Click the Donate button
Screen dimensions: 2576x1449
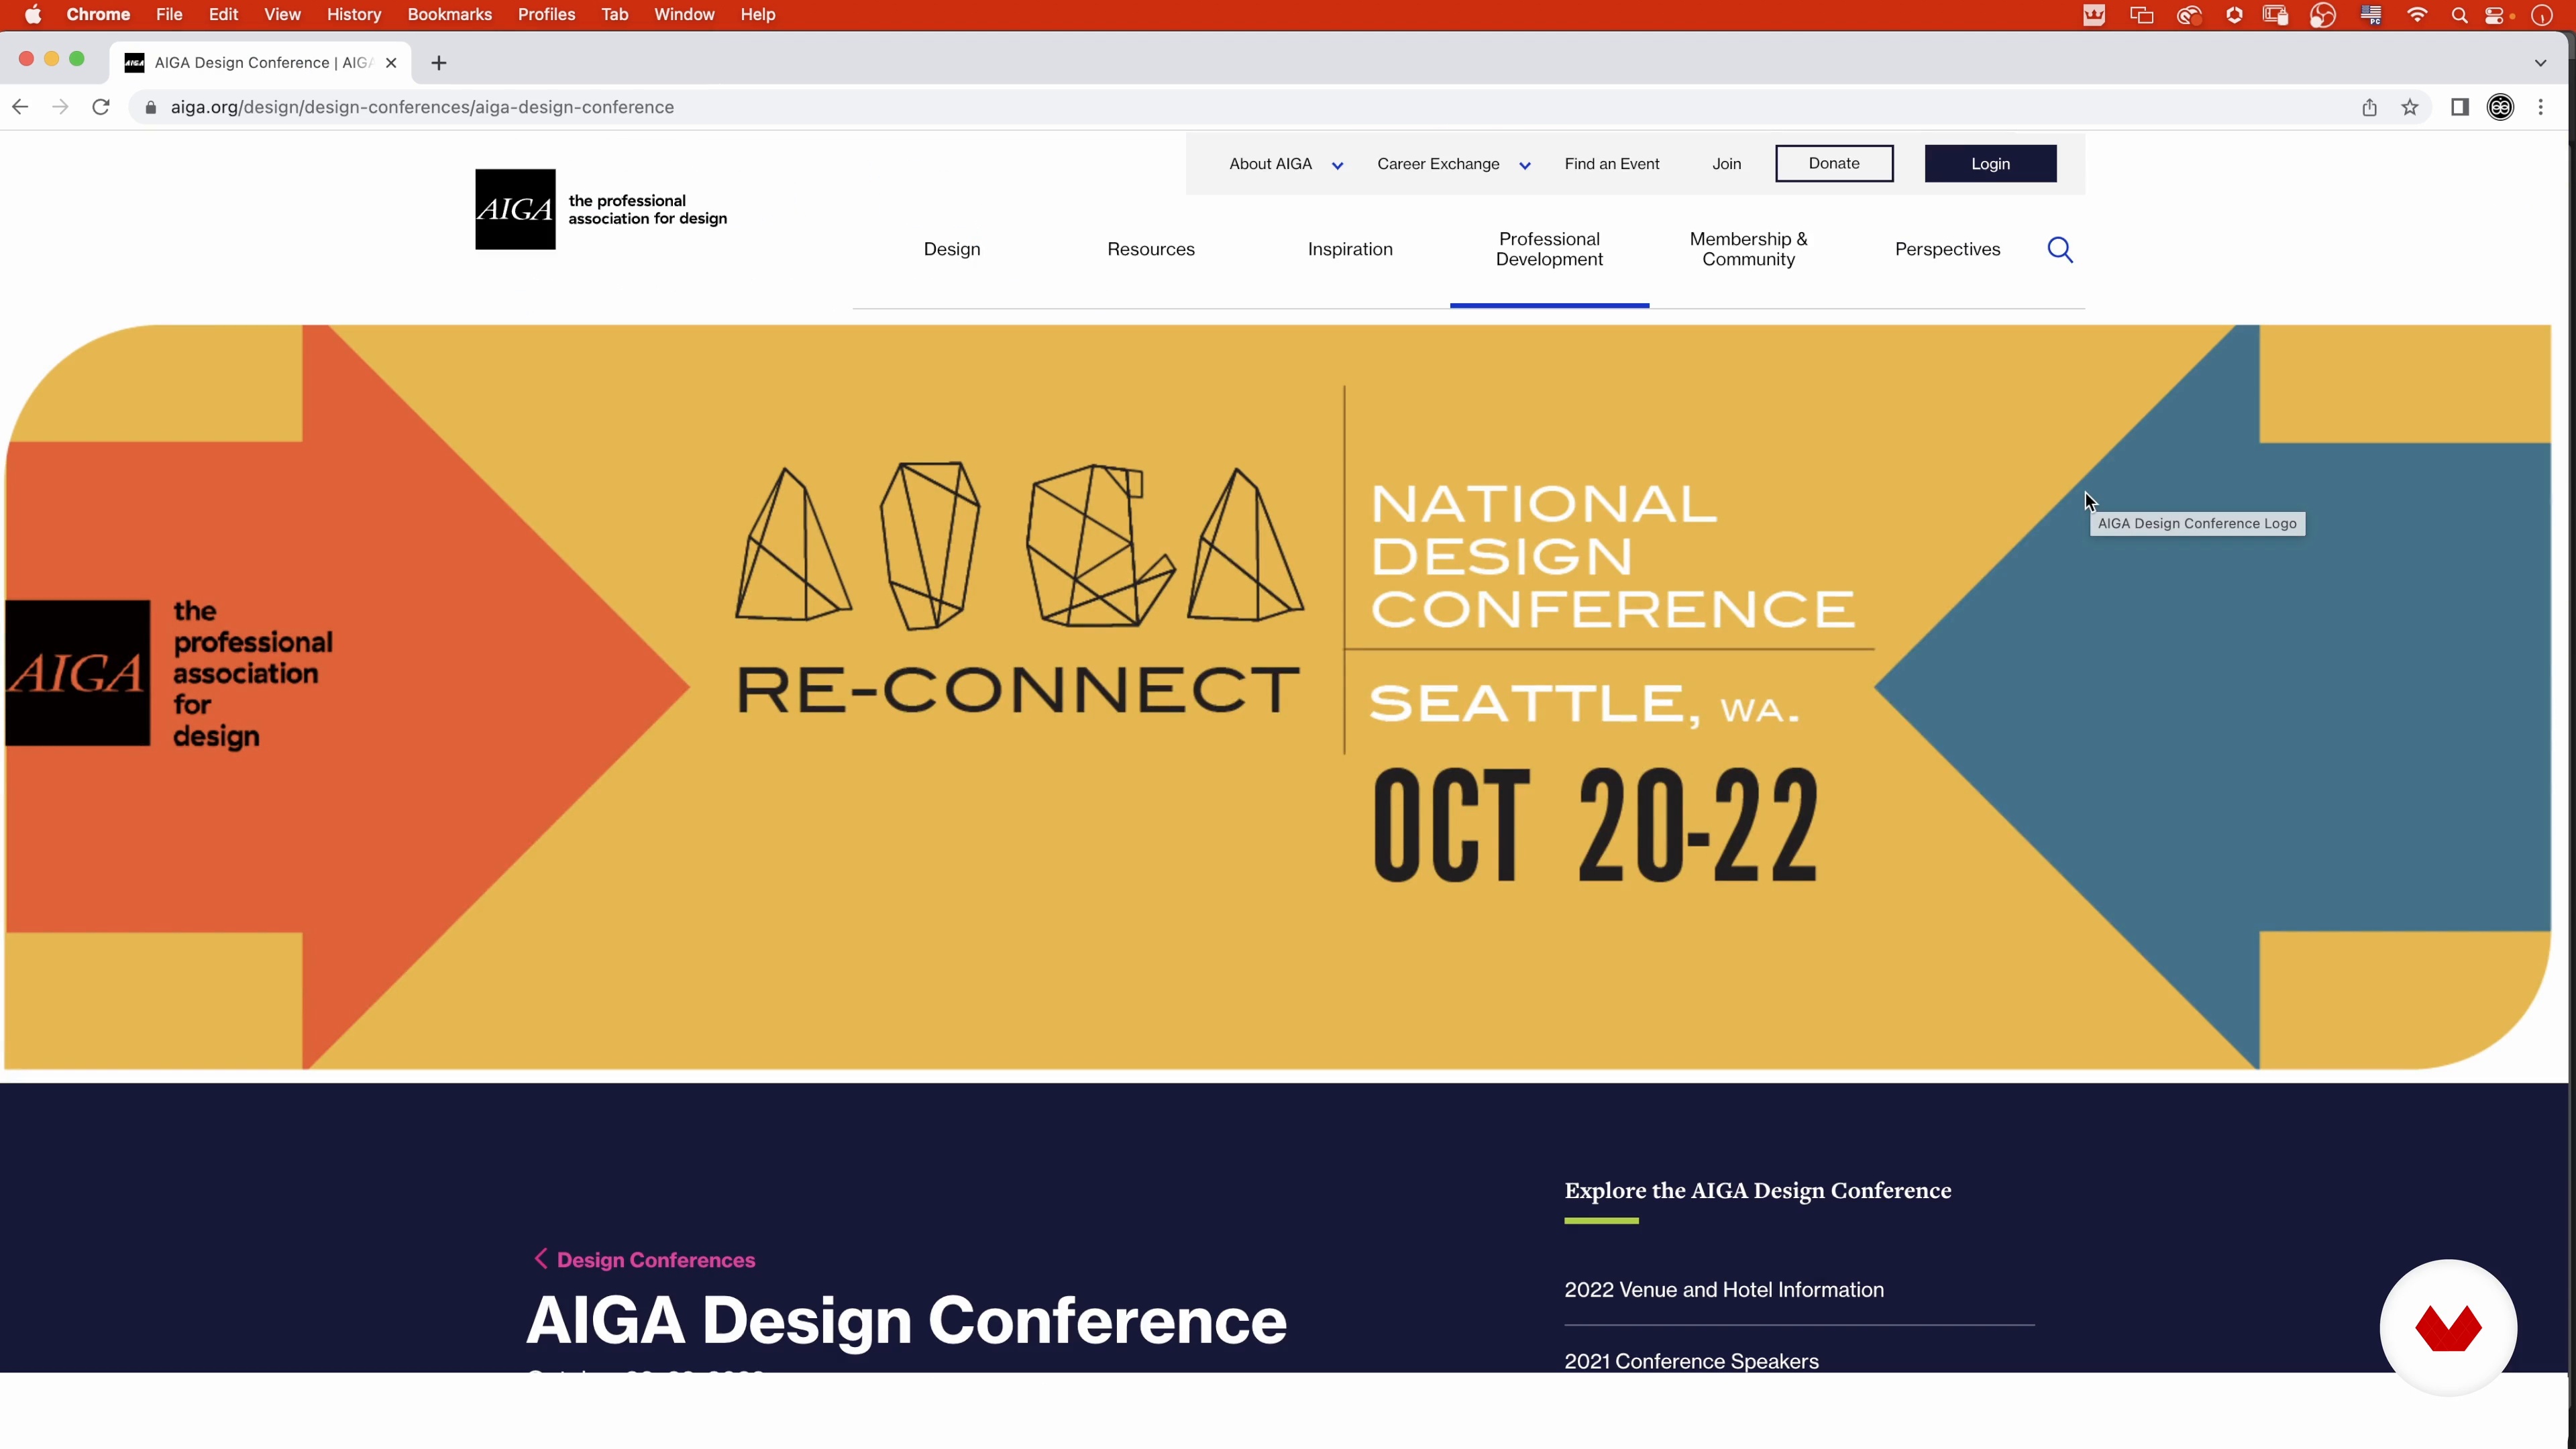tap(1834, 163)
